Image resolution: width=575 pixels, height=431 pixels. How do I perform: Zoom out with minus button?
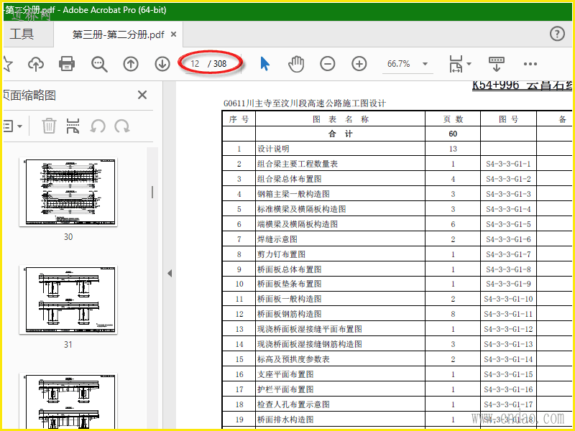[x=328, y=64]
